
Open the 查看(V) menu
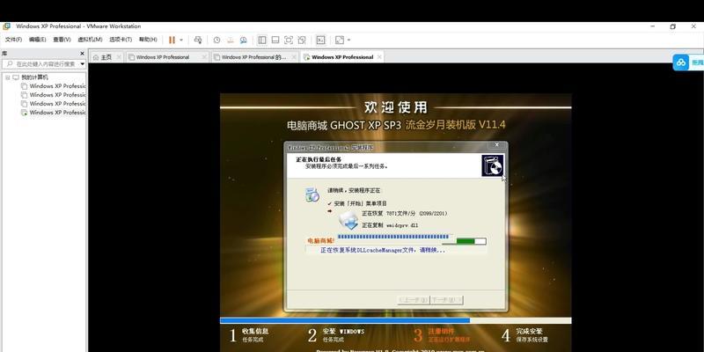pos(62,40)
